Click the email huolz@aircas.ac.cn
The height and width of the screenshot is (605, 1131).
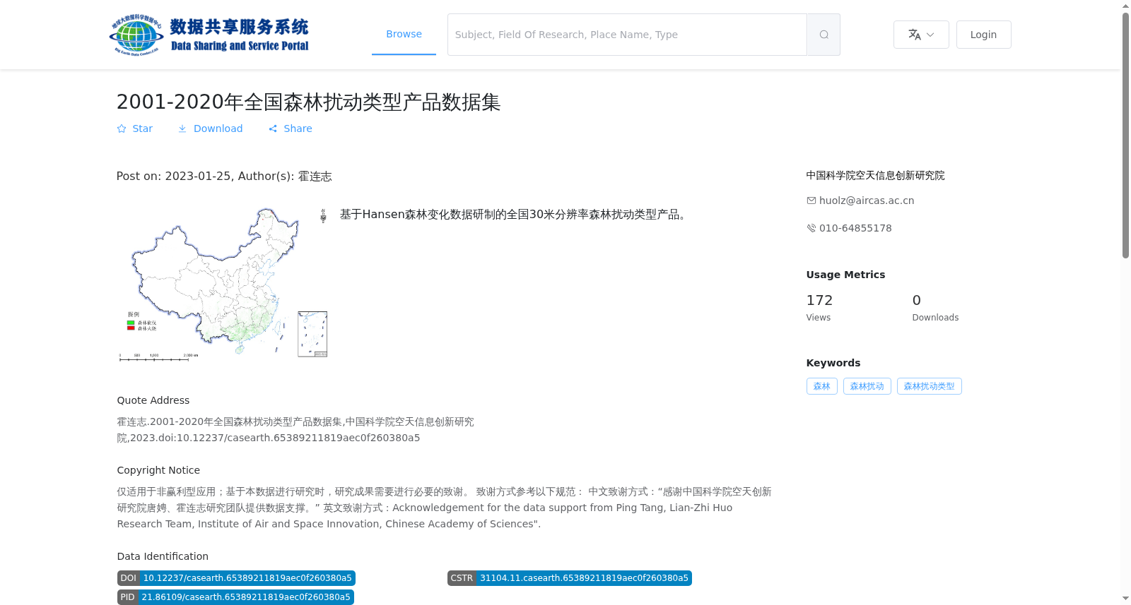pos(867,200)
